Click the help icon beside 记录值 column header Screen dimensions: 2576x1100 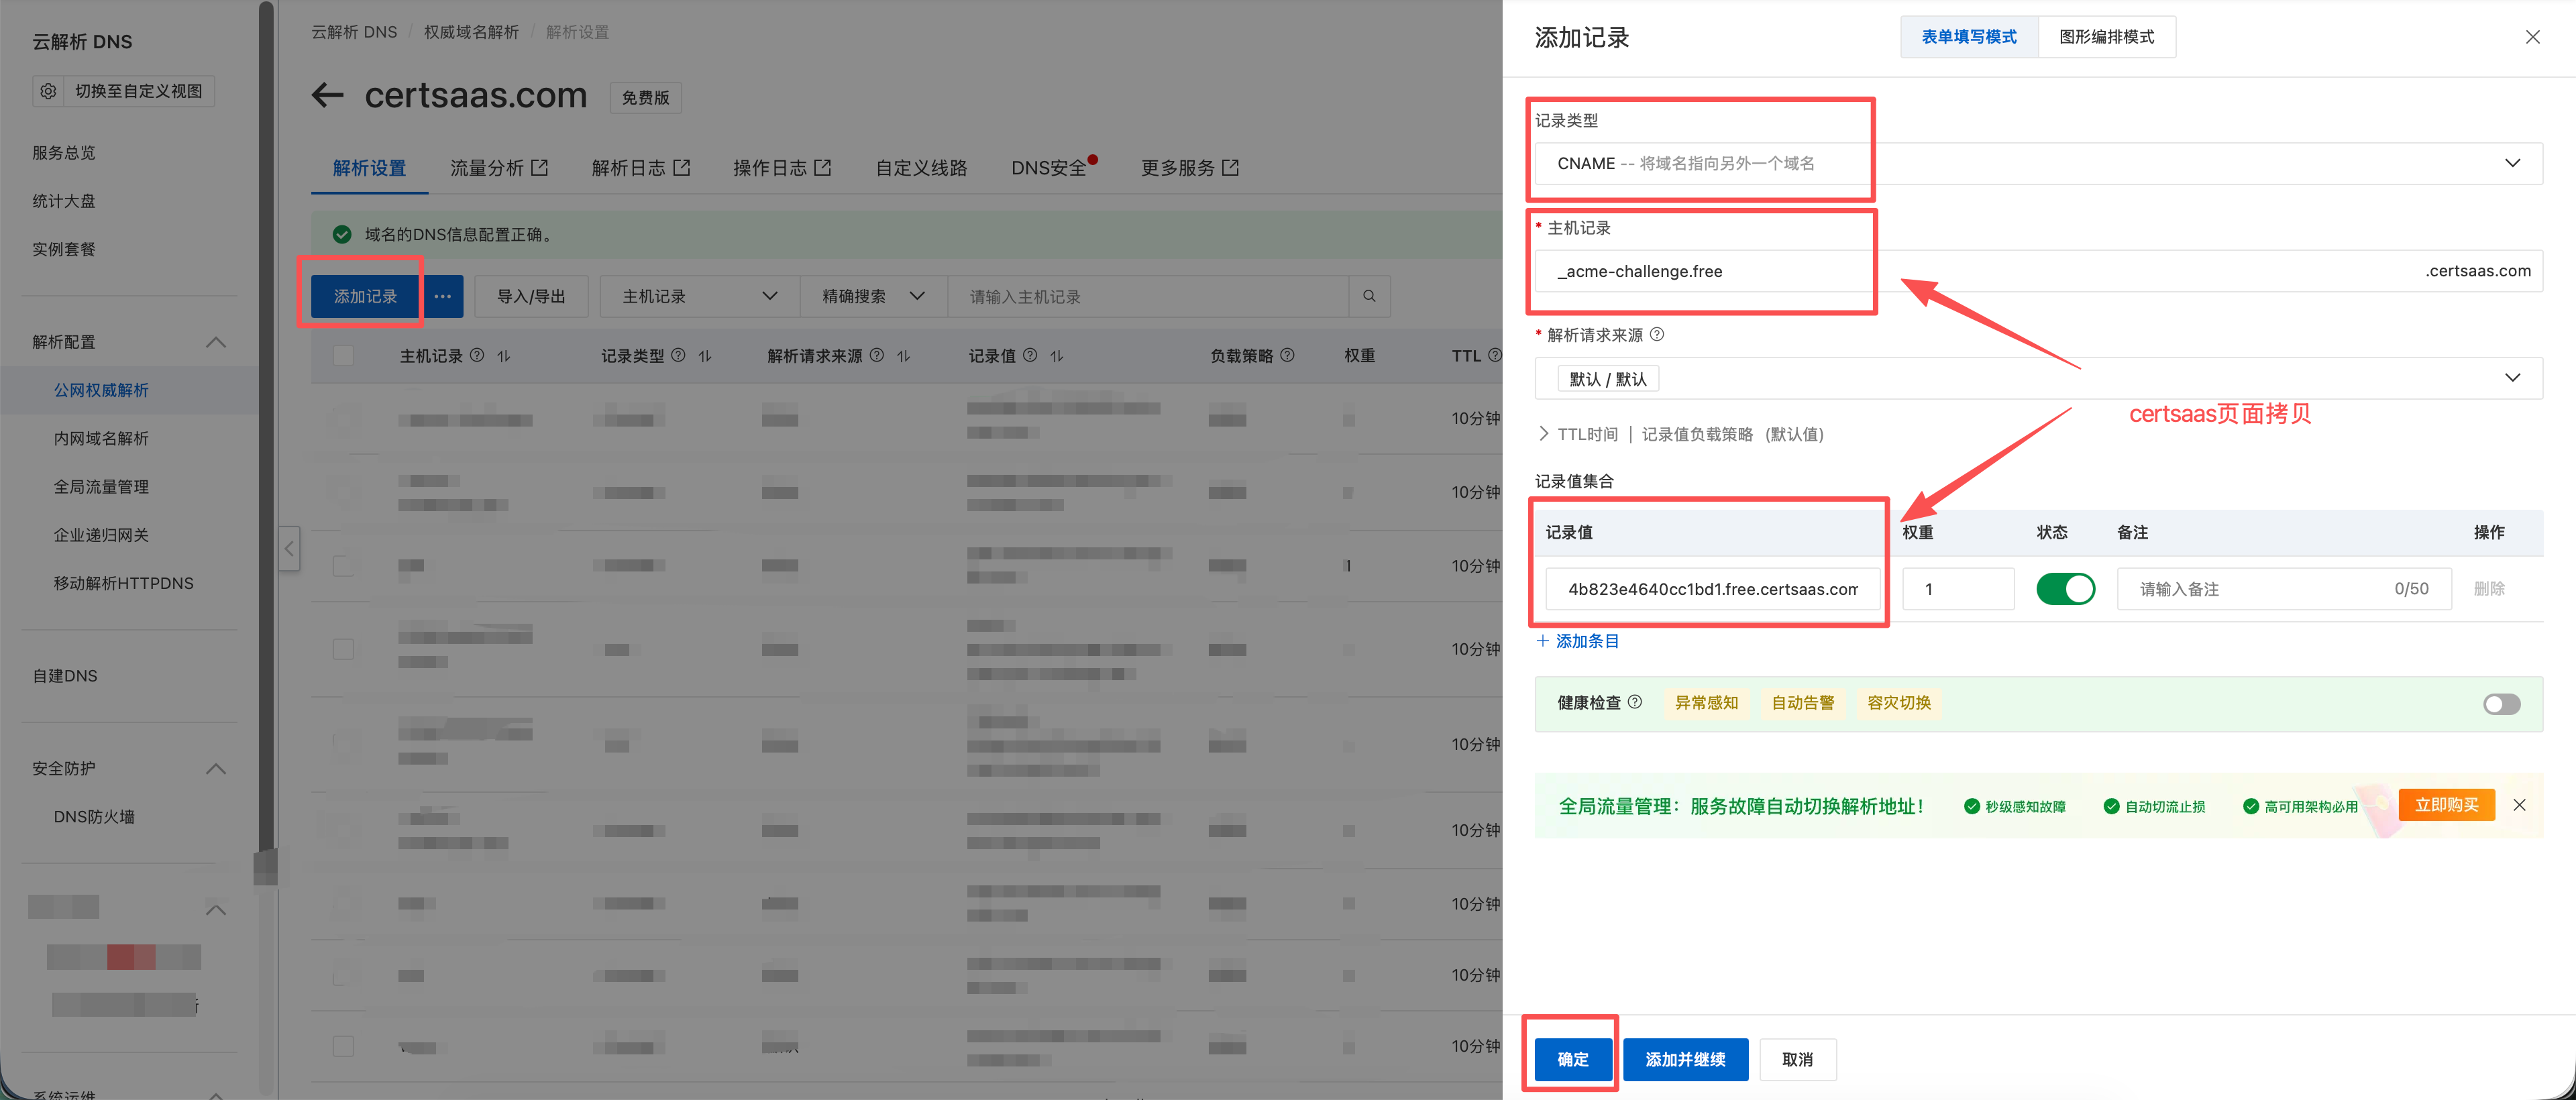tap(1030, 355)
